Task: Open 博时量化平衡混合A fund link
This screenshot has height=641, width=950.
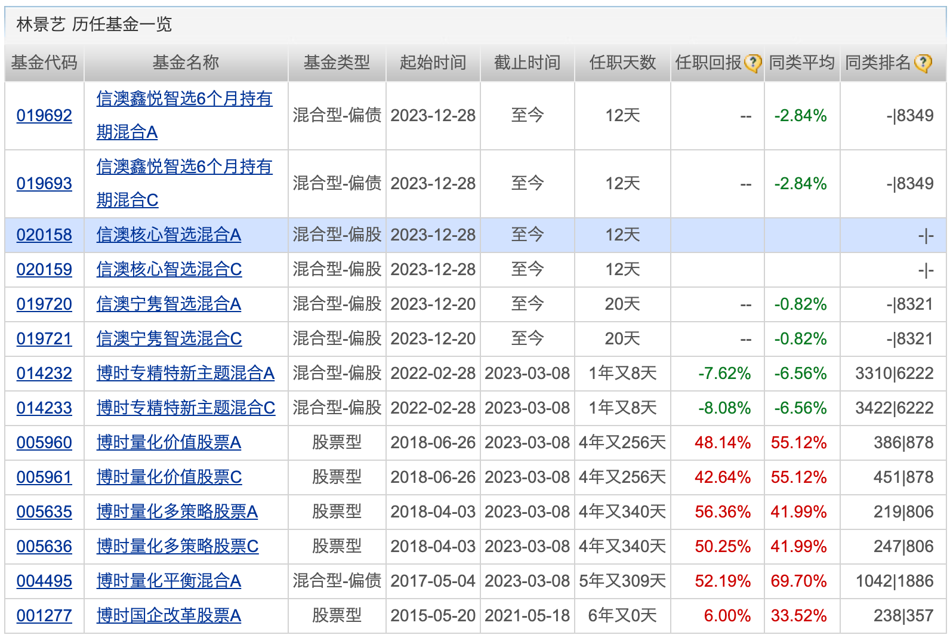Action: point(169,581)
